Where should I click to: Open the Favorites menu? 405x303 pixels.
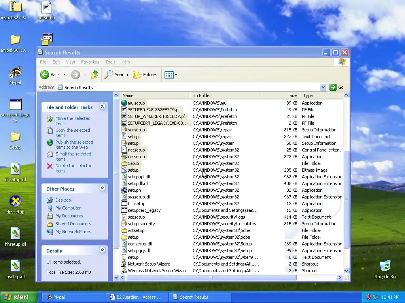90,62
